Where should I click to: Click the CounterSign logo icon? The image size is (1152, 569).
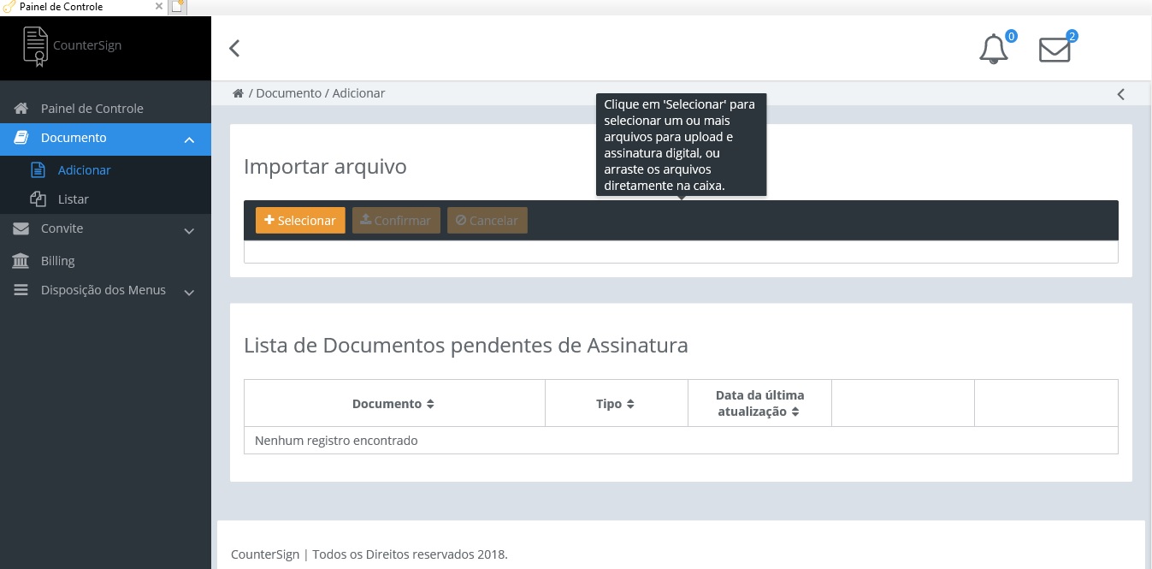(x=35, y=46)
